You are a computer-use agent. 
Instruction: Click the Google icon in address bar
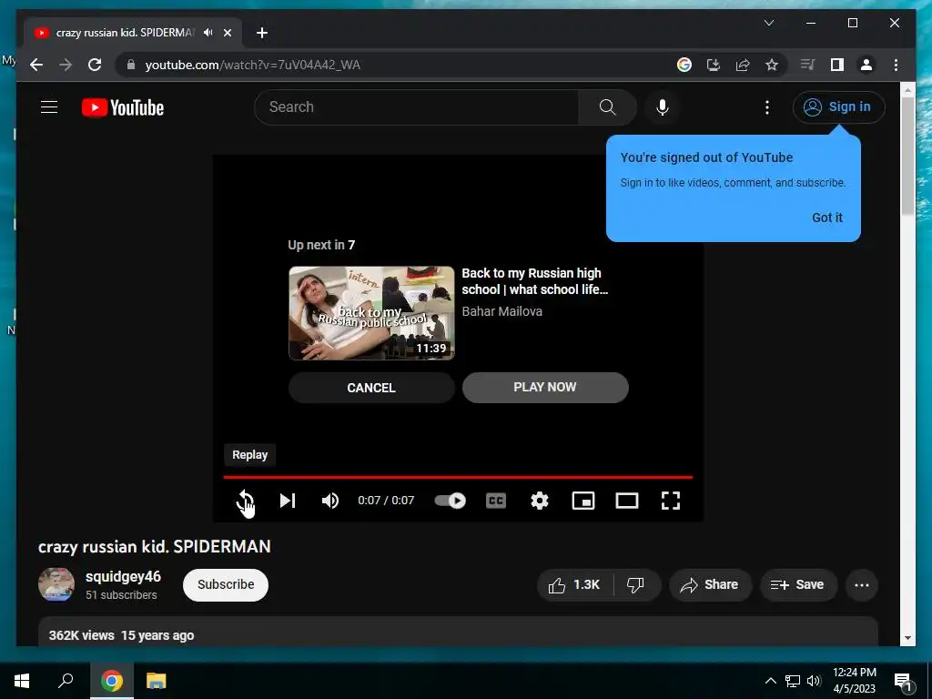[684, 65]
